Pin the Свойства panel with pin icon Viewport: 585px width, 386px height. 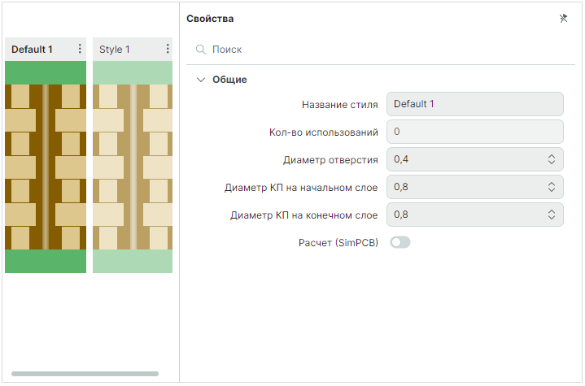(563, 18)
